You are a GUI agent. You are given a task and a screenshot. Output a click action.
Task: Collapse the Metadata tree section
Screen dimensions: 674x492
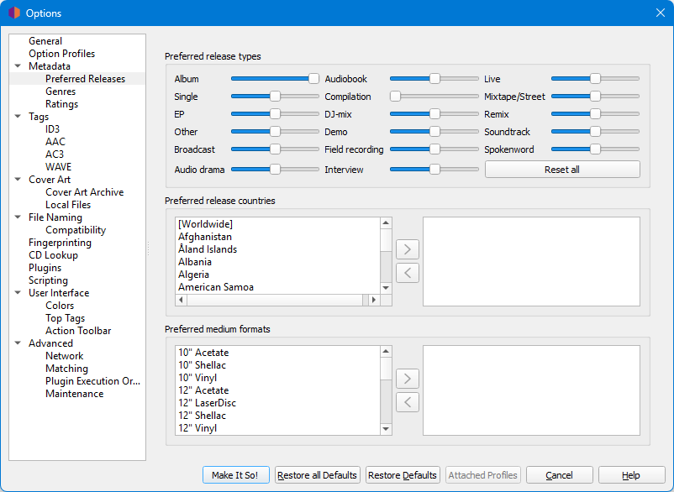18,66
